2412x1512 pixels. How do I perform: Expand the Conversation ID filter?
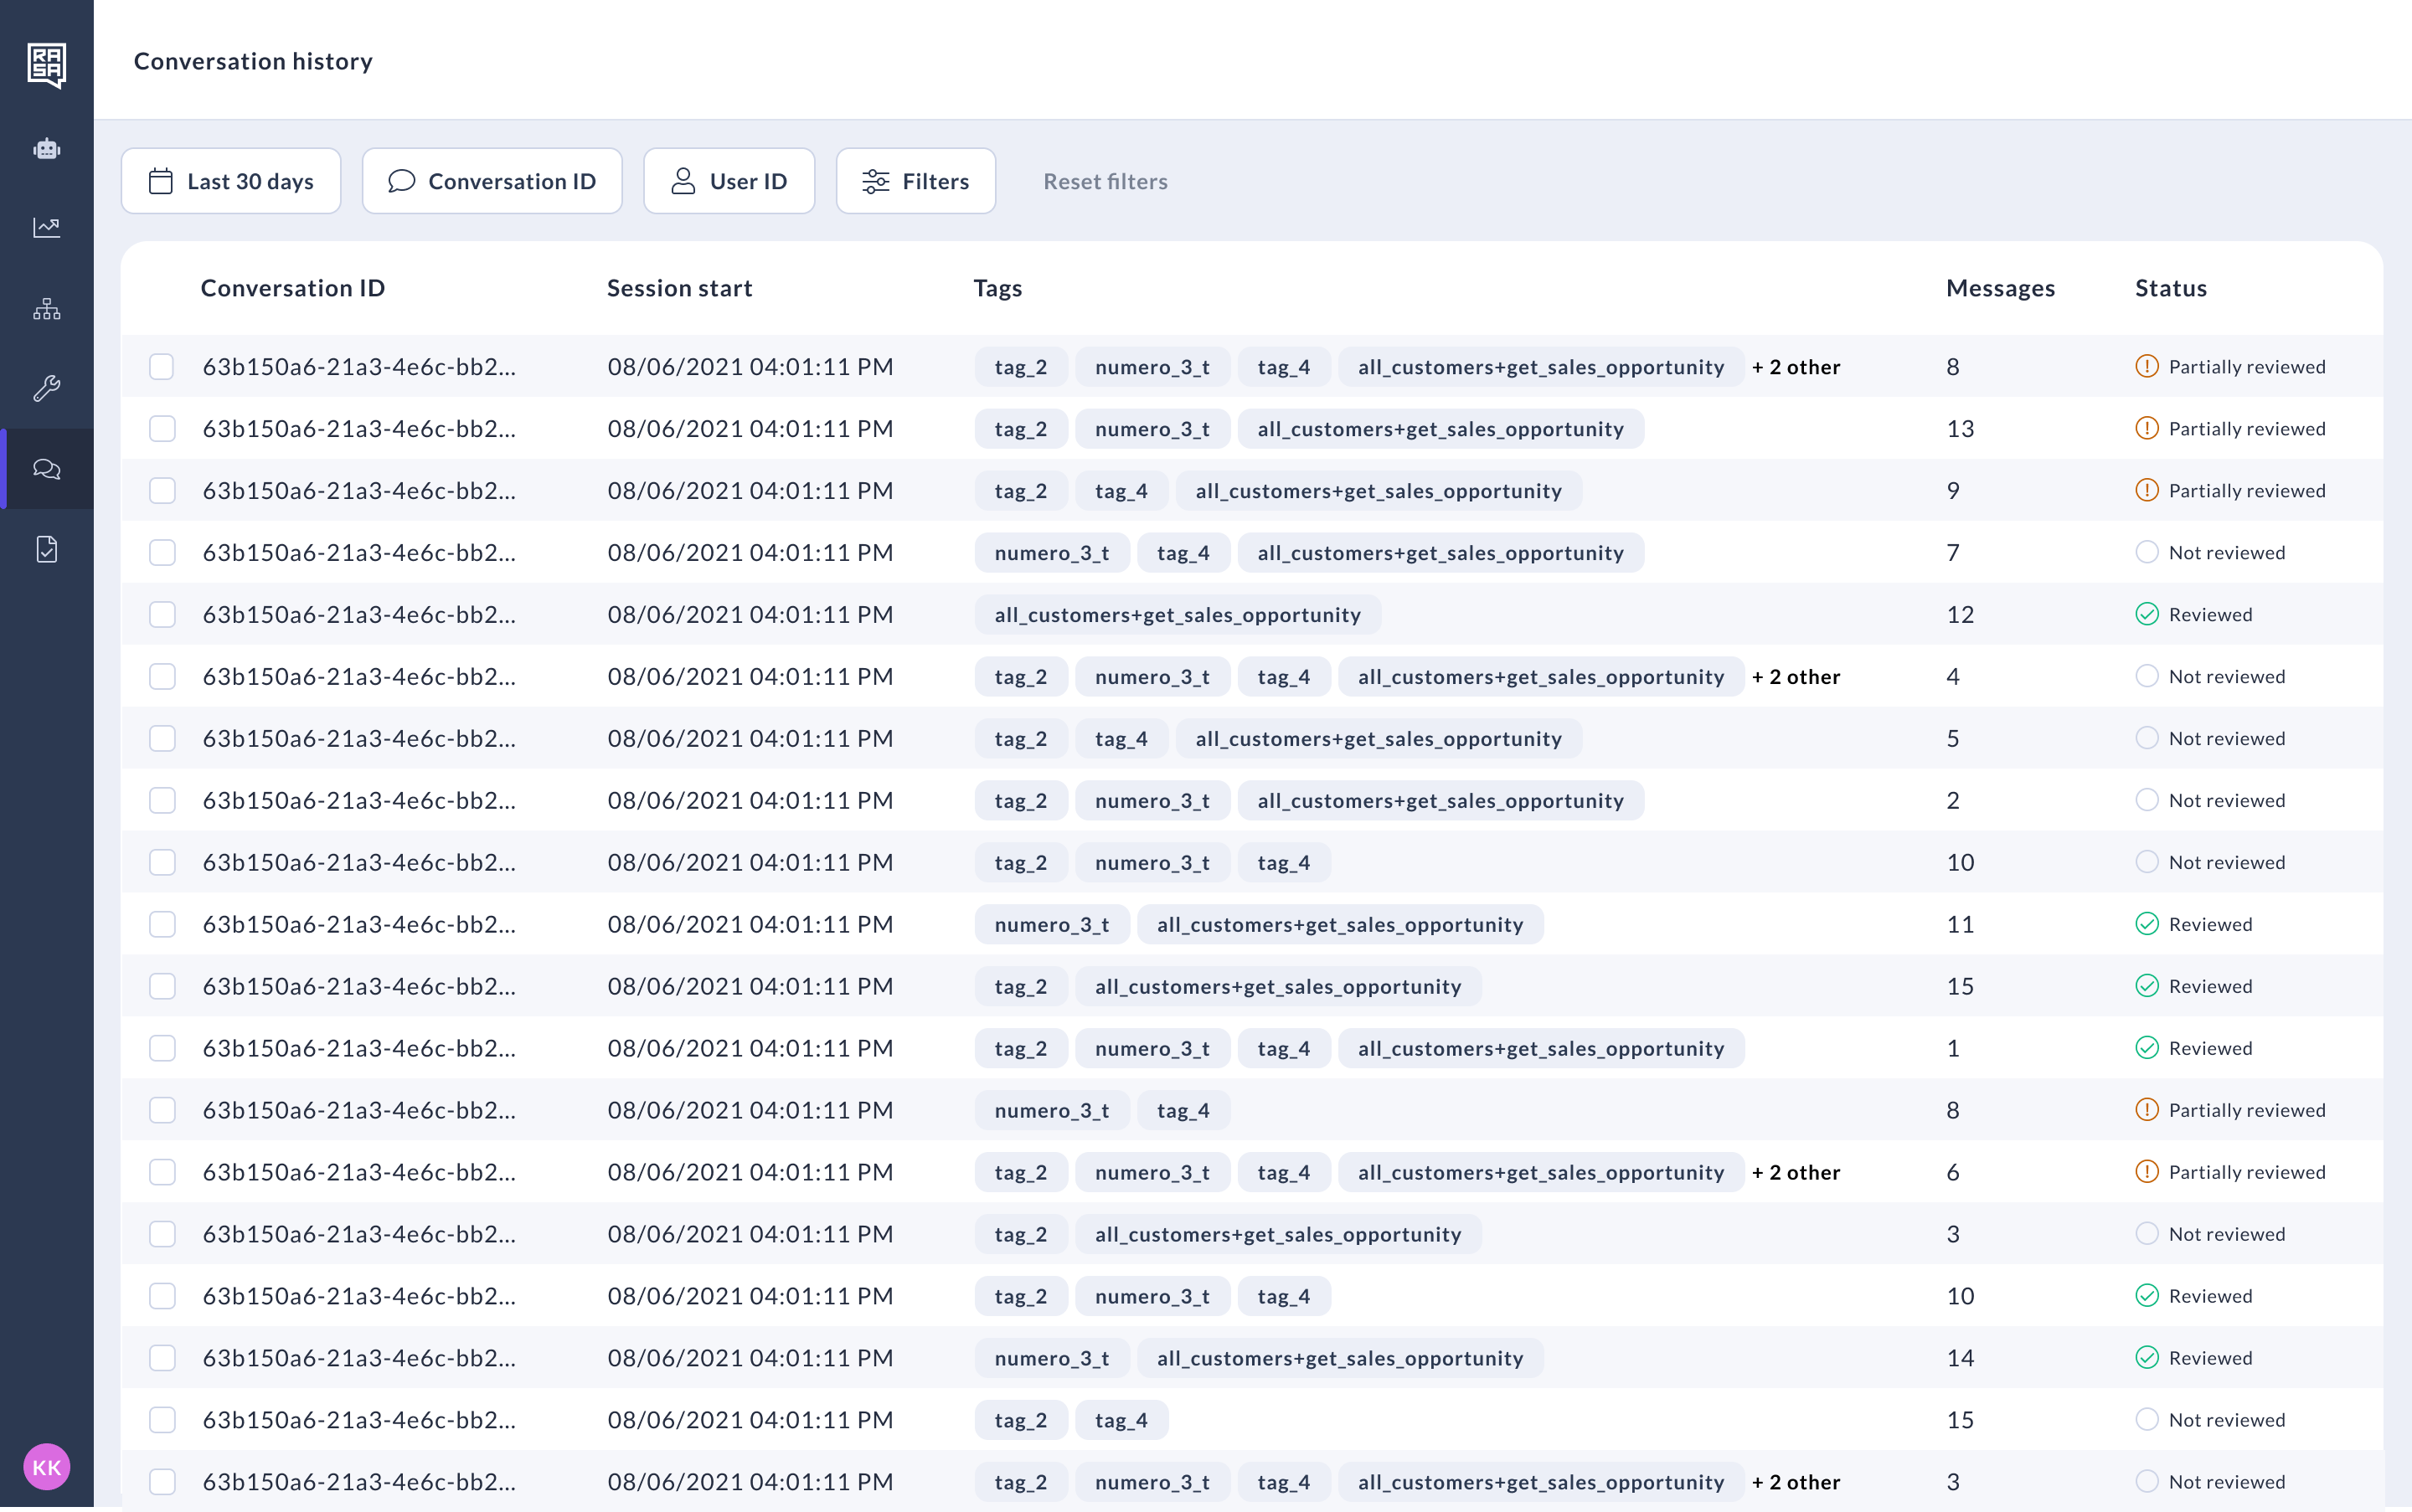click(x=492, y=181)
